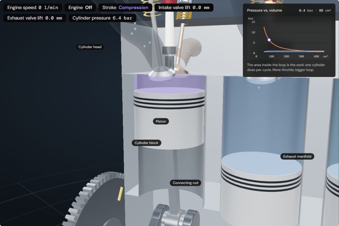
Task: Click the Intake valve lift readout
Action: [x=184, y=8]
